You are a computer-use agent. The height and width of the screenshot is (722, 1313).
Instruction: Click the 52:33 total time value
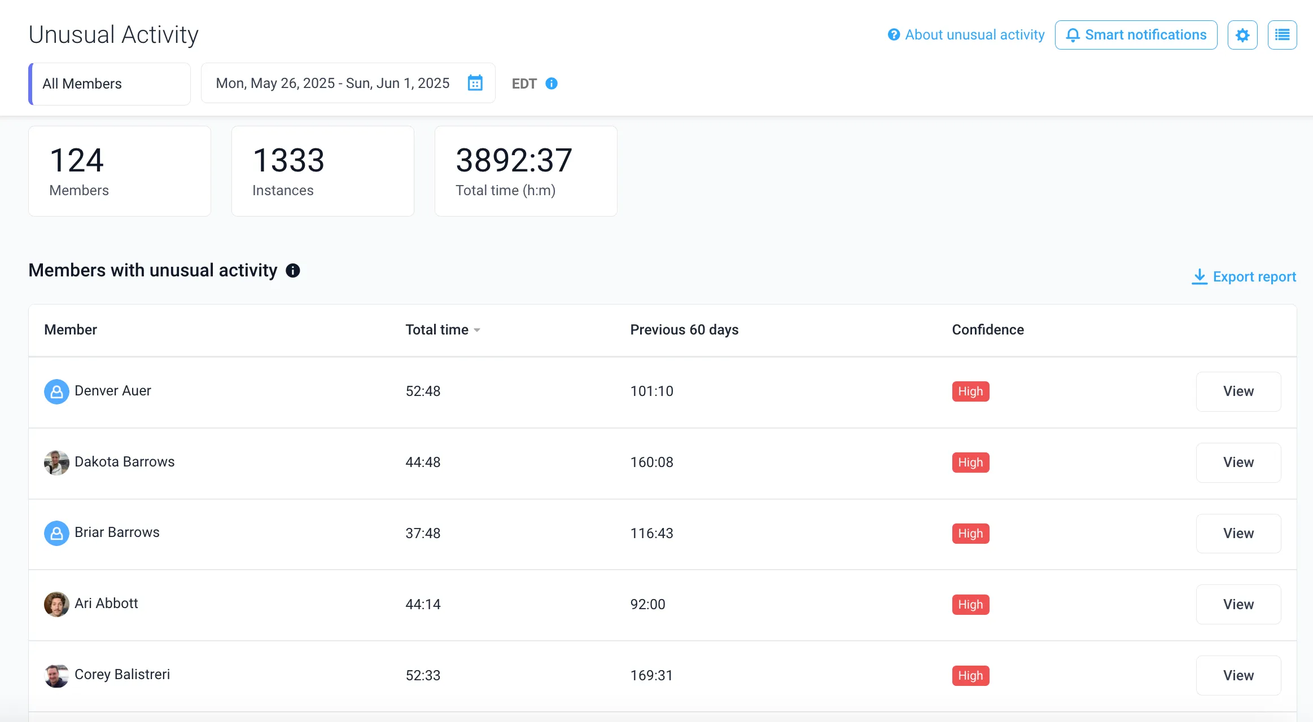click(423, 676)
